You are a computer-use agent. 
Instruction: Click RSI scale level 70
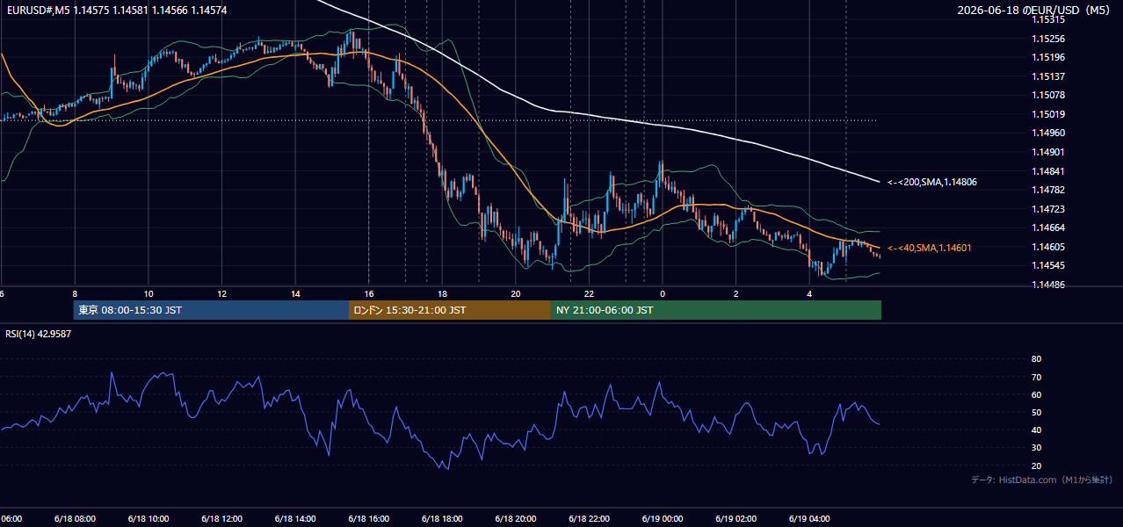point(1037,377)
